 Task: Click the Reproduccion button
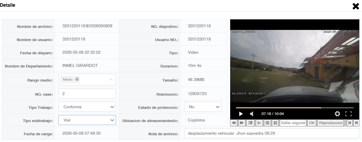tap(330, 123)
